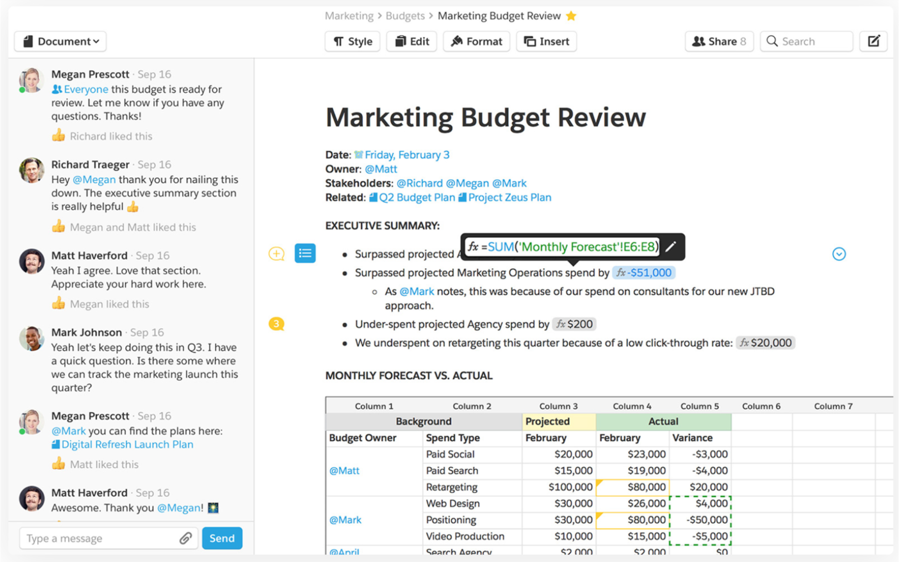
Task: Click the @Richard stakeholder mention
Action: [420, 183]
